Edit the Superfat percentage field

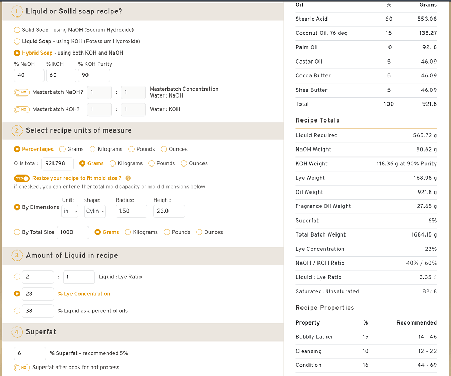(x=30, y=353)
